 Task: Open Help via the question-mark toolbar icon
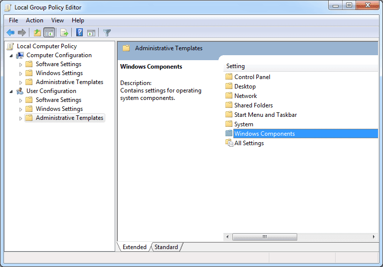click(79, 32)
